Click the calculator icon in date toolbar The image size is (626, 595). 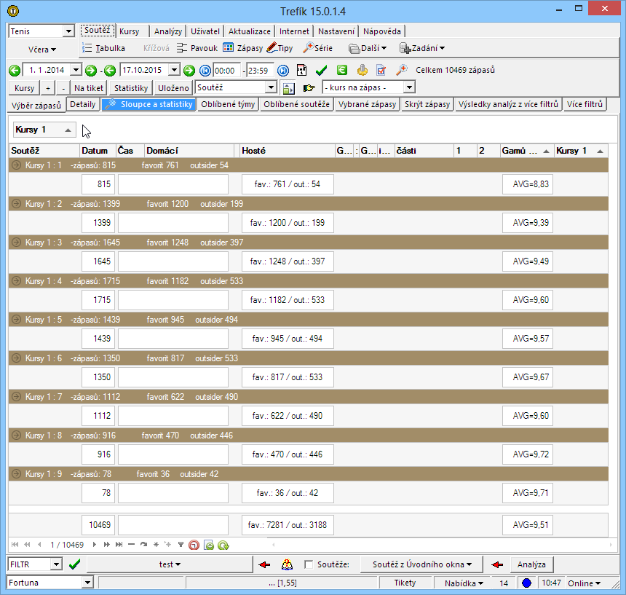tap(301, 71)
